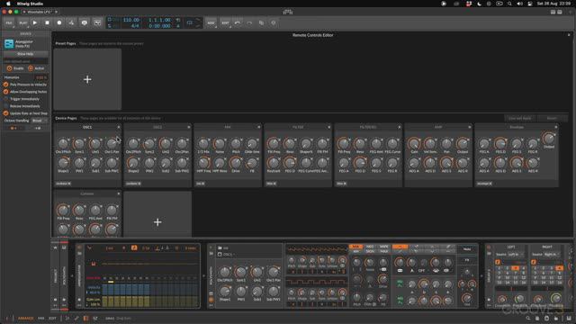Select the MIX page title
This screenshot has height=324, width=576.
point(228,127)
